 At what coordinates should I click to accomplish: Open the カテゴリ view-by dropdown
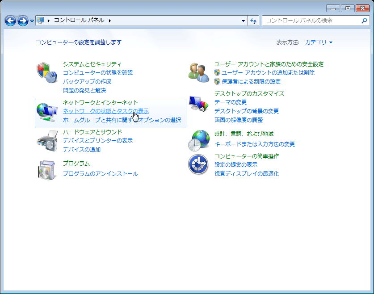319,42
